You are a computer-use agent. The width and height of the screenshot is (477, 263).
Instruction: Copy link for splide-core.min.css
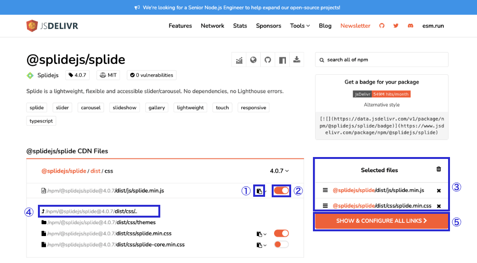[x=259, y=245]
